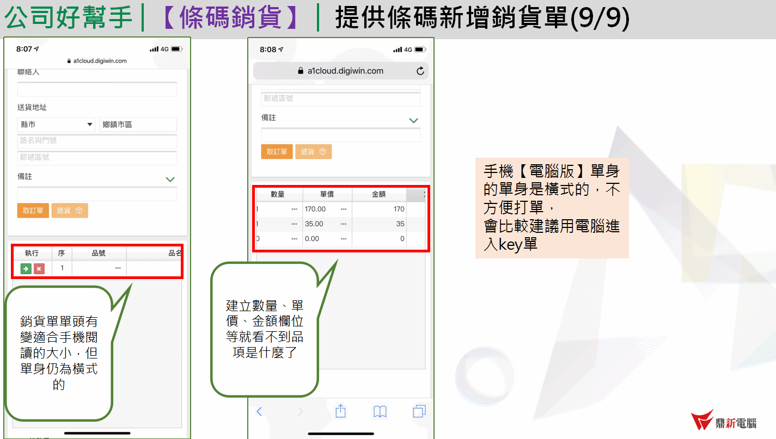
Task: Select the unit price cell 170.00
Action: 327,209
